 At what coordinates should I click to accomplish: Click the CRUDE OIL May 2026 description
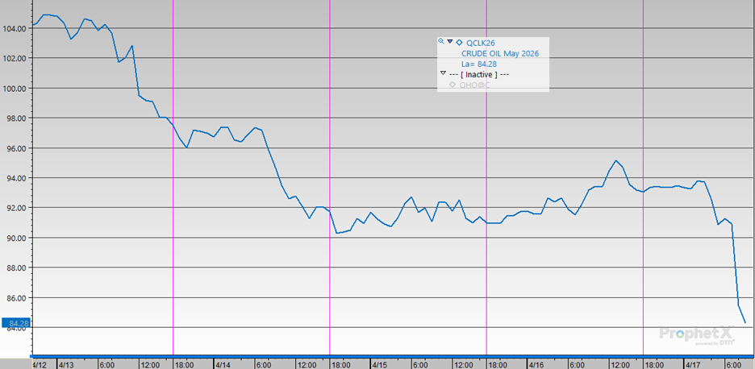tap(494, 54)
